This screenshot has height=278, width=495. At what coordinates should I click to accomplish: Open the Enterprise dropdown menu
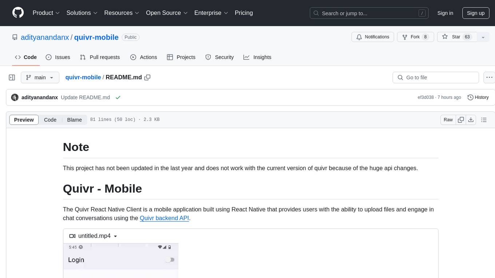211,13
